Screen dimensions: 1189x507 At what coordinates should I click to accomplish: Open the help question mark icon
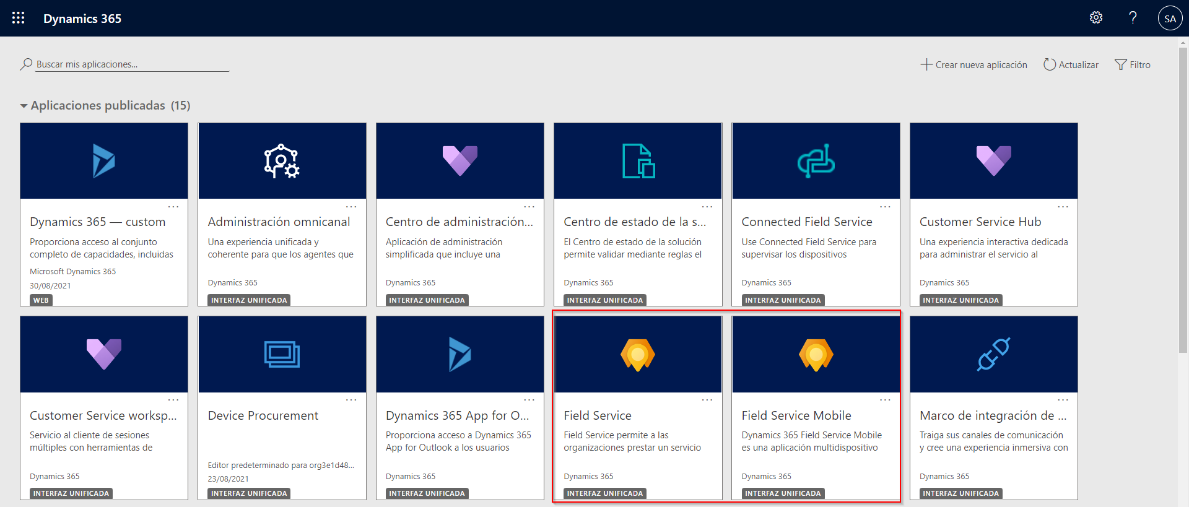pos(1133,18)
